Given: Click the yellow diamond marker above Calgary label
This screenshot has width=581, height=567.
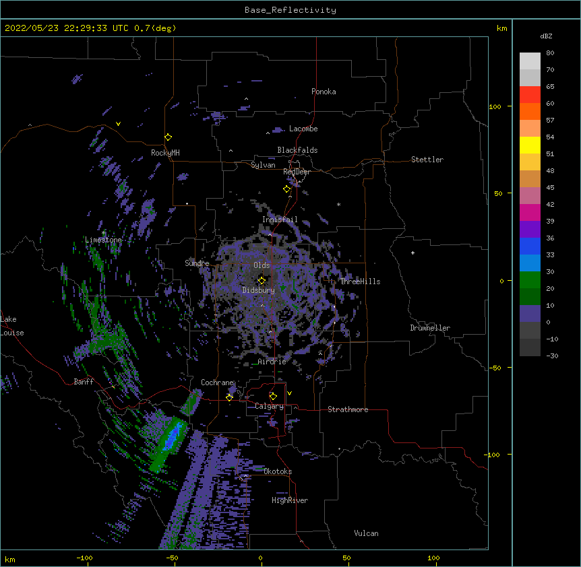Looking at the screenshot, I should (x=273, y=397).
